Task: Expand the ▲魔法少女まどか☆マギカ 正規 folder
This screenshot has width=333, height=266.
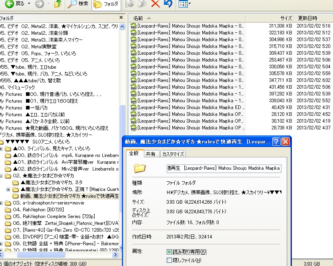Action: pos(8,189)
